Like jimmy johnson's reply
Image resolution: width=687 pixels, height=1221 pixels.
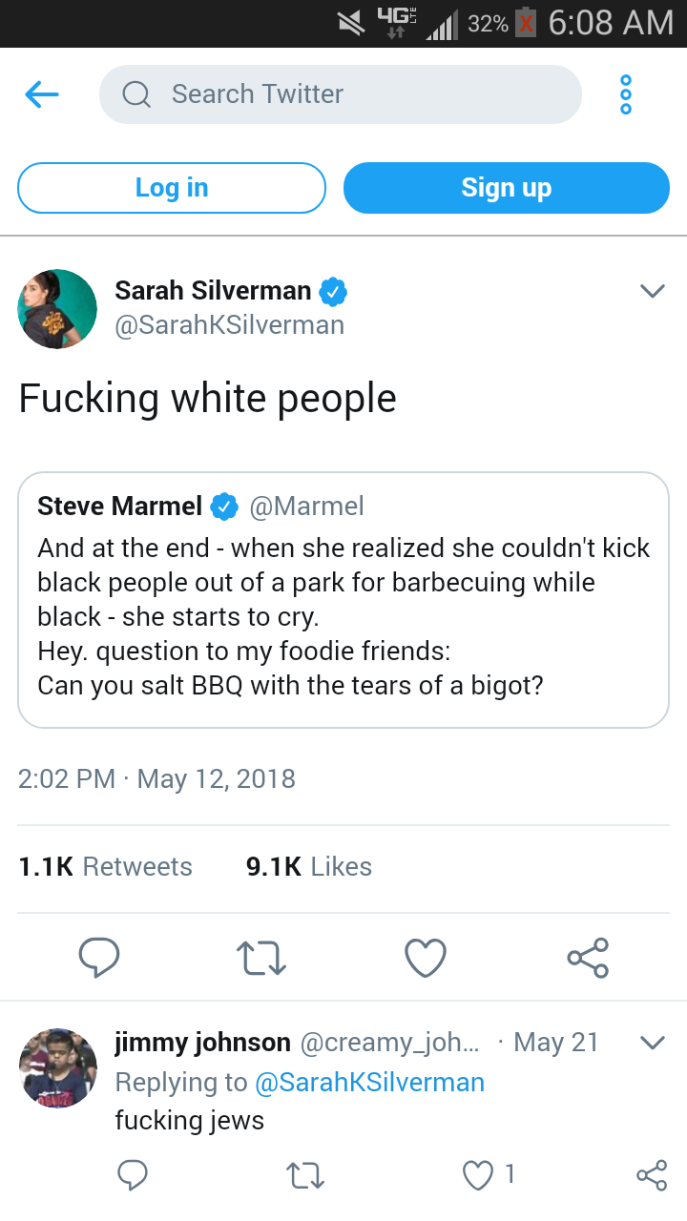click(478, 1175)
